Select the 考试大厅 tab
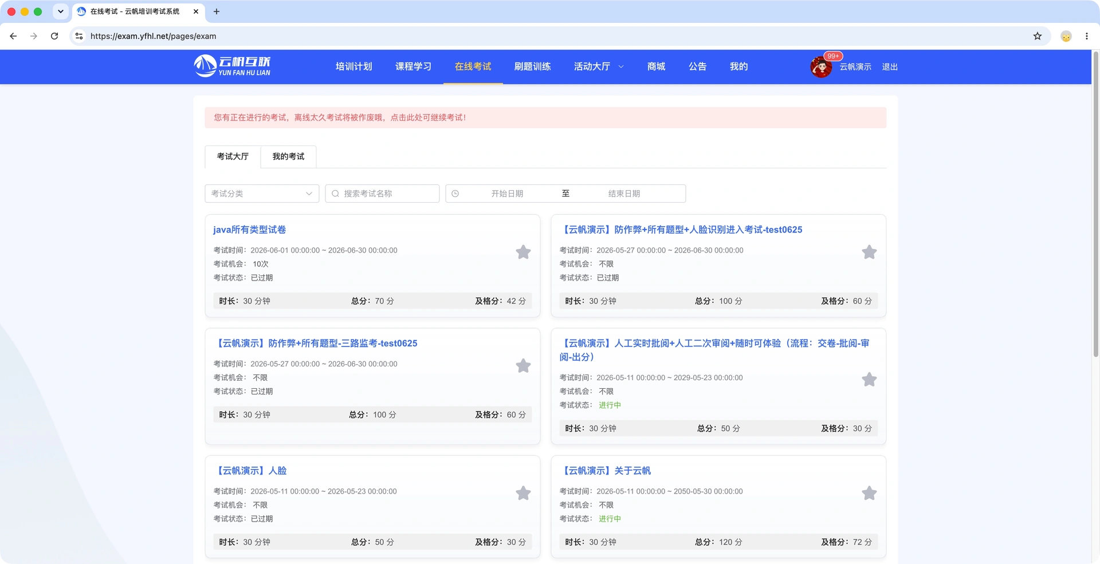Screen dimensions: 1100x564 [x=233, y=156]
